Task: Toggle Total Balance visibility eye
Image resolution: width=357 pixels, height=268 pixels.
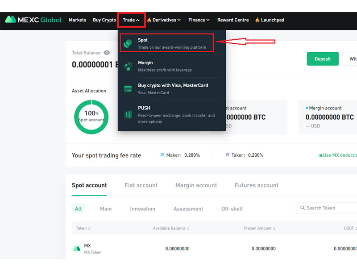Action: (107, 53)
